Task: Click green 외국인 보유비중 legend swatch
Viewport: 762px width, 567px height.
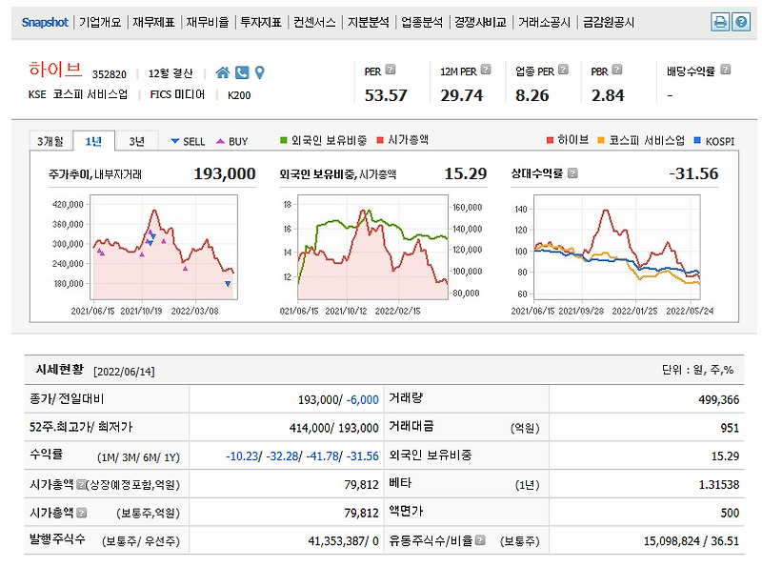Action: coord(284,140)
